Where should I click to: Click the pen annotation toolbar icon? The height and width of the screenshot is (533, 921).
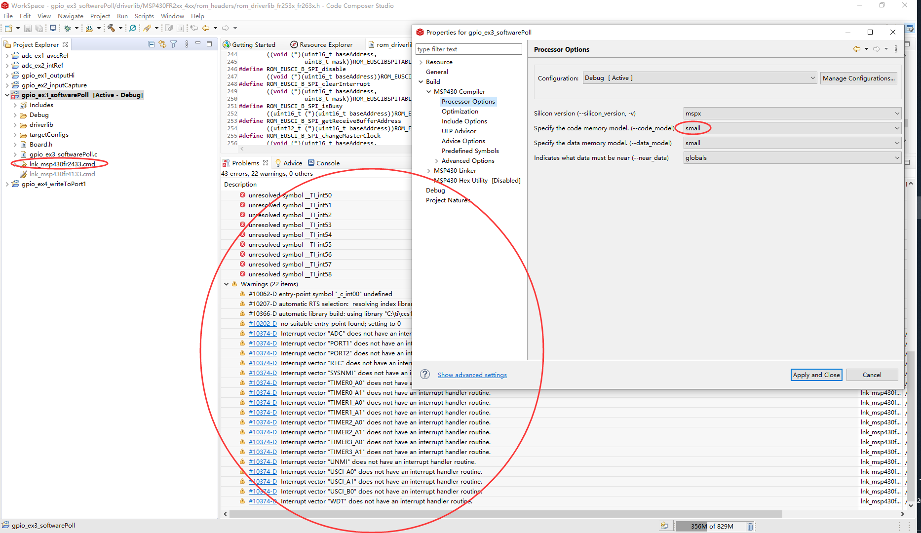(x=147, y=28)
